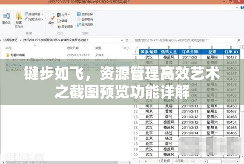Select 杨过 cell in row 17

(x=169, y=138)
